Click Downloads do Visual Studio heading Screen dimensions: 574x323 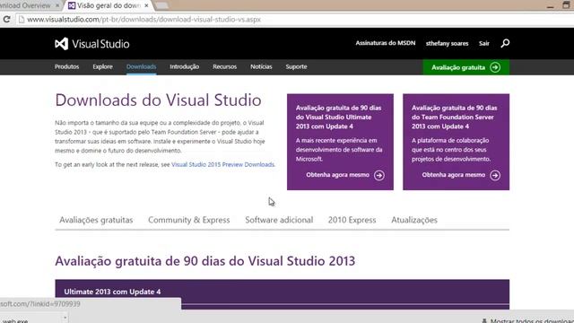click(x=158, y=100)
